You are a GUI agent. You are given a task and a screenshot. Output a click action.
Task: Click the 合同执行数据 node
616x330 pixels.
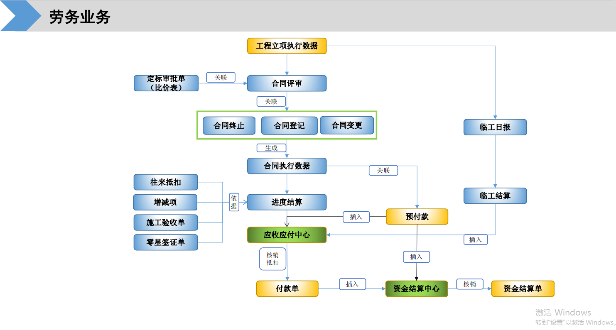coord(287,166)
